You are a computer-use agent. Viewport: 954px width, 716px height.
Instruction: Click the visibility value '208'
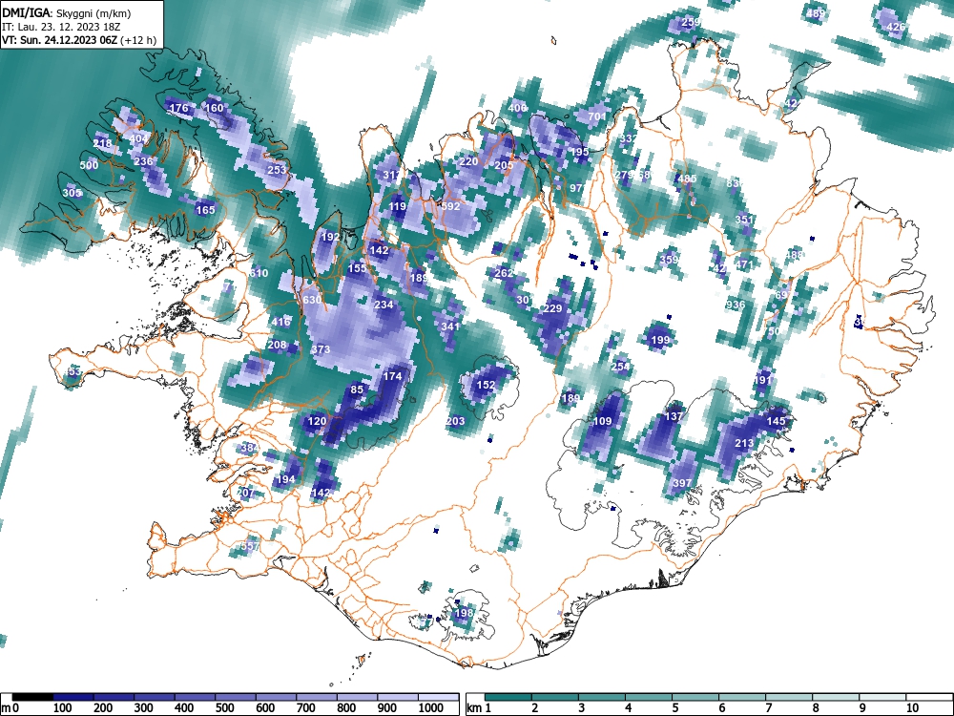point(277,345)
